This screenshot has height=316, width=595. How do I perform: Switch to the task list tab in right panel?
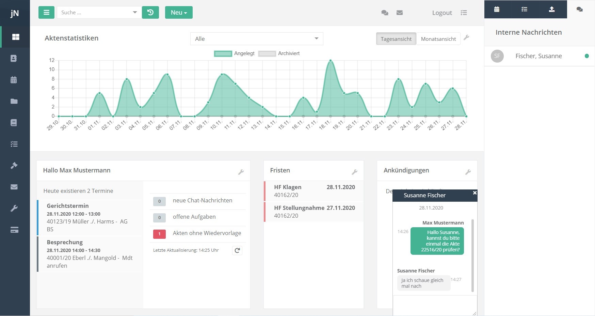coord(524,9)
